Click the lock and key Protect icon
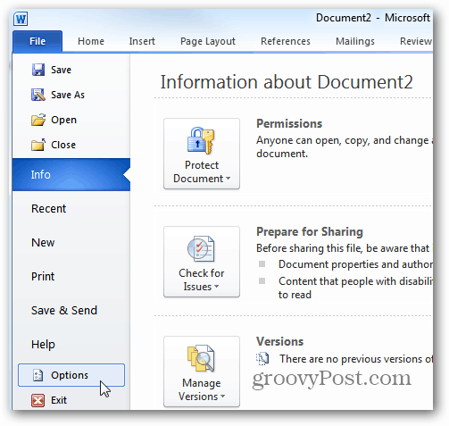This screenshot has height=426, width=449. [x=201, y=140]
